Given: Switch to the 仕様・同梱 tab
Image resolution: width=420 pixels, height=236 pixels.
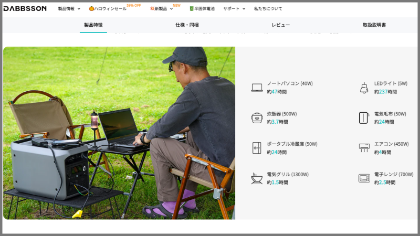Looking at the screenshot, I should [187, 25].
